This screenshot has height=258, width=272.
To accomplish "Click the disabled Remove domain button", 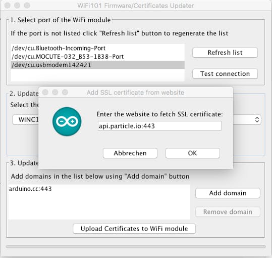I will 228,212.
